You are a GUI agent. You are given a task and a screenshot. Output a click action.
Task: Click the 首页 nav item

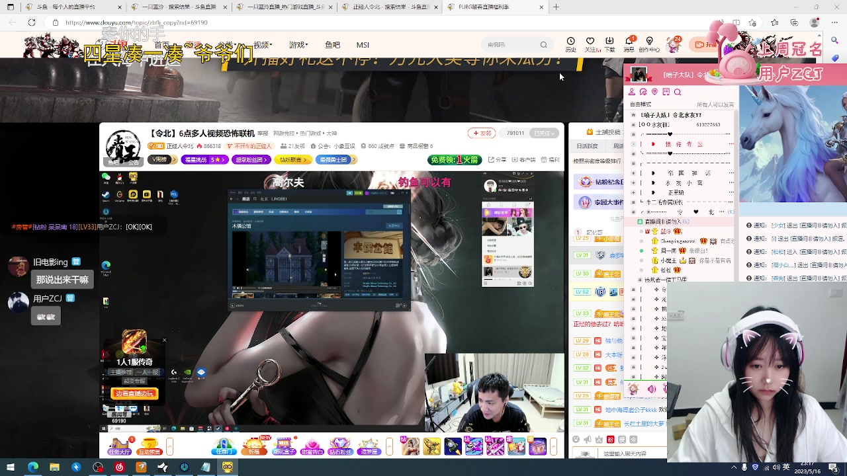(161, 45)
